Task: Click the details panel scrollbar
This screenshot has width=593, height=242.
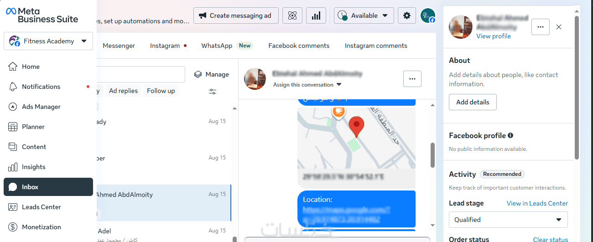Action: pyautogui.click(x=577, y=88)
